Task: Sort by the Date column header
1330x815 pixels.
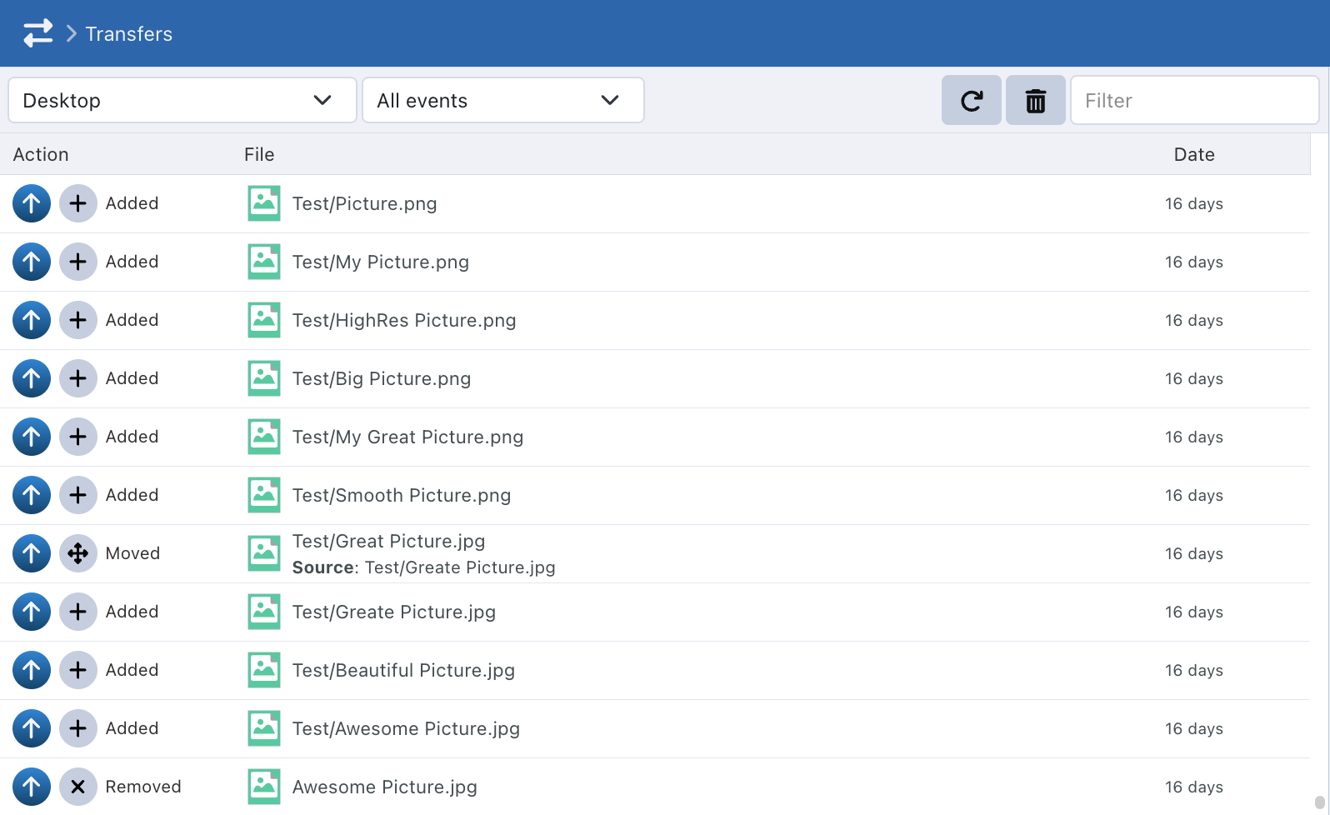Action: (x=1193, y=154)
